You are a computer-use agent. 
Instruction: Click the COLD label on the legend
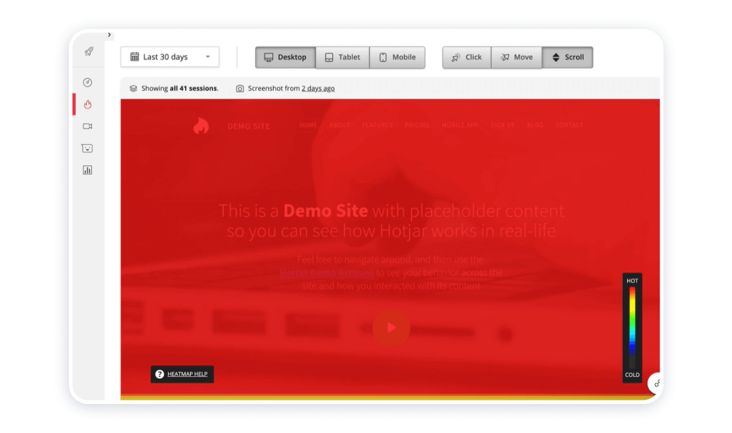[632, 375]
